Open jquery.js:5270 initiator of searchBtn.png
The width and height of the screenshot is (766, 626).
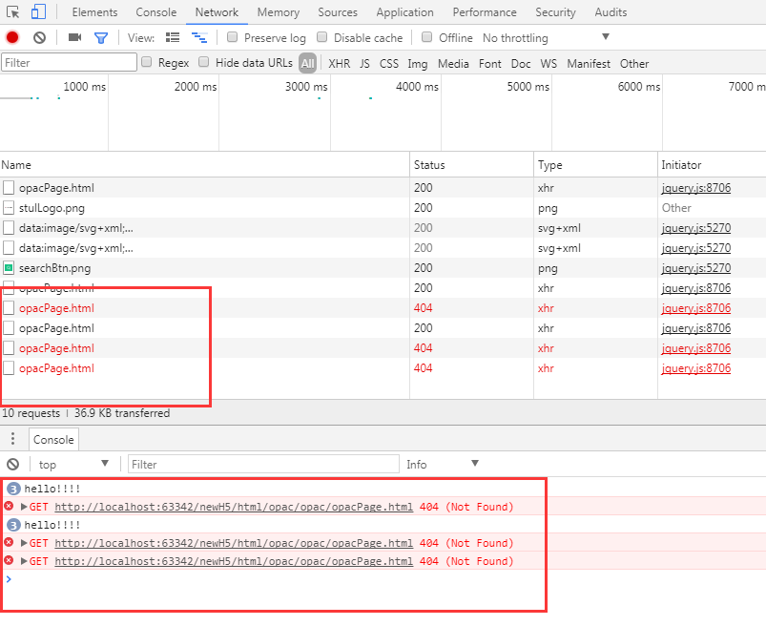coord(696,268)
